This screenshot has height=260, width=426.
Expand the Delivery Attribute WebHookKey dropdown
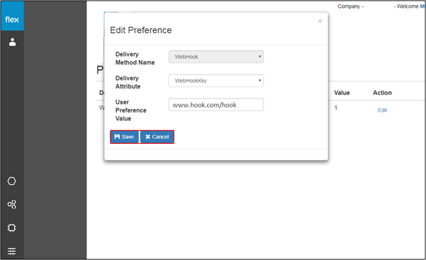(216, 81)
